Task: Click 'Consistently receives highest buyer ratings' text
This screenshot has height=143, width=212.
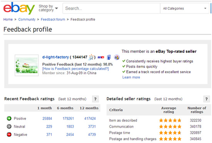Action: [x=160, y=61]
